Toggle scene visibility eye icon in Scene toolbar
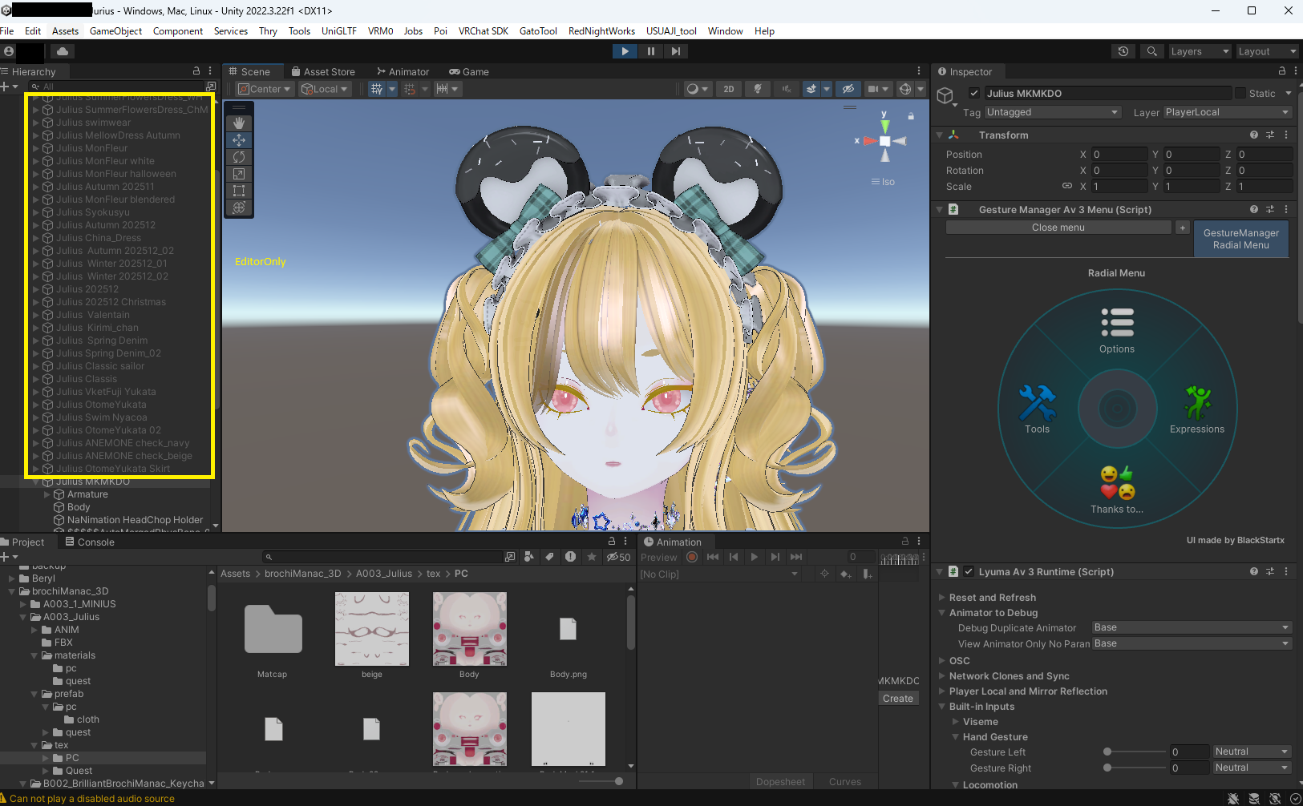Viewport: 1303px width, 806px height. tap(848, 89)
